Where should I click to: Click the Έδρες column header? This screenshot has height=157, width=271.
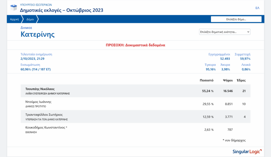click(x=241, y=80)
